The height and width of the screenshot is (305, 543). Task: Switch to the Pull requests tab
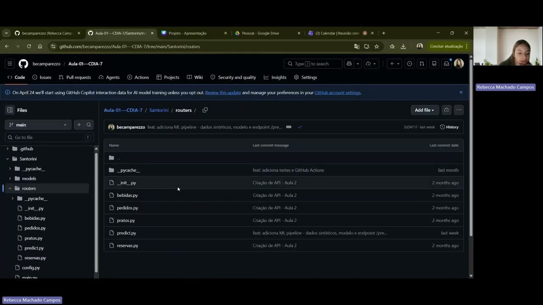[x=75, y=77]
